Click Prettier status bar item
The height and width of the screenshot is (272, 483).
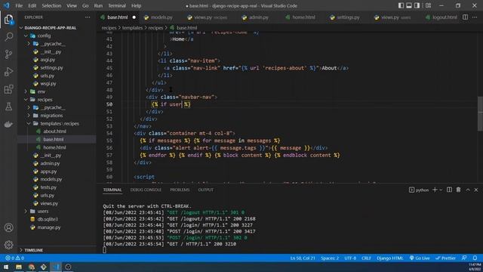(446, 258)
